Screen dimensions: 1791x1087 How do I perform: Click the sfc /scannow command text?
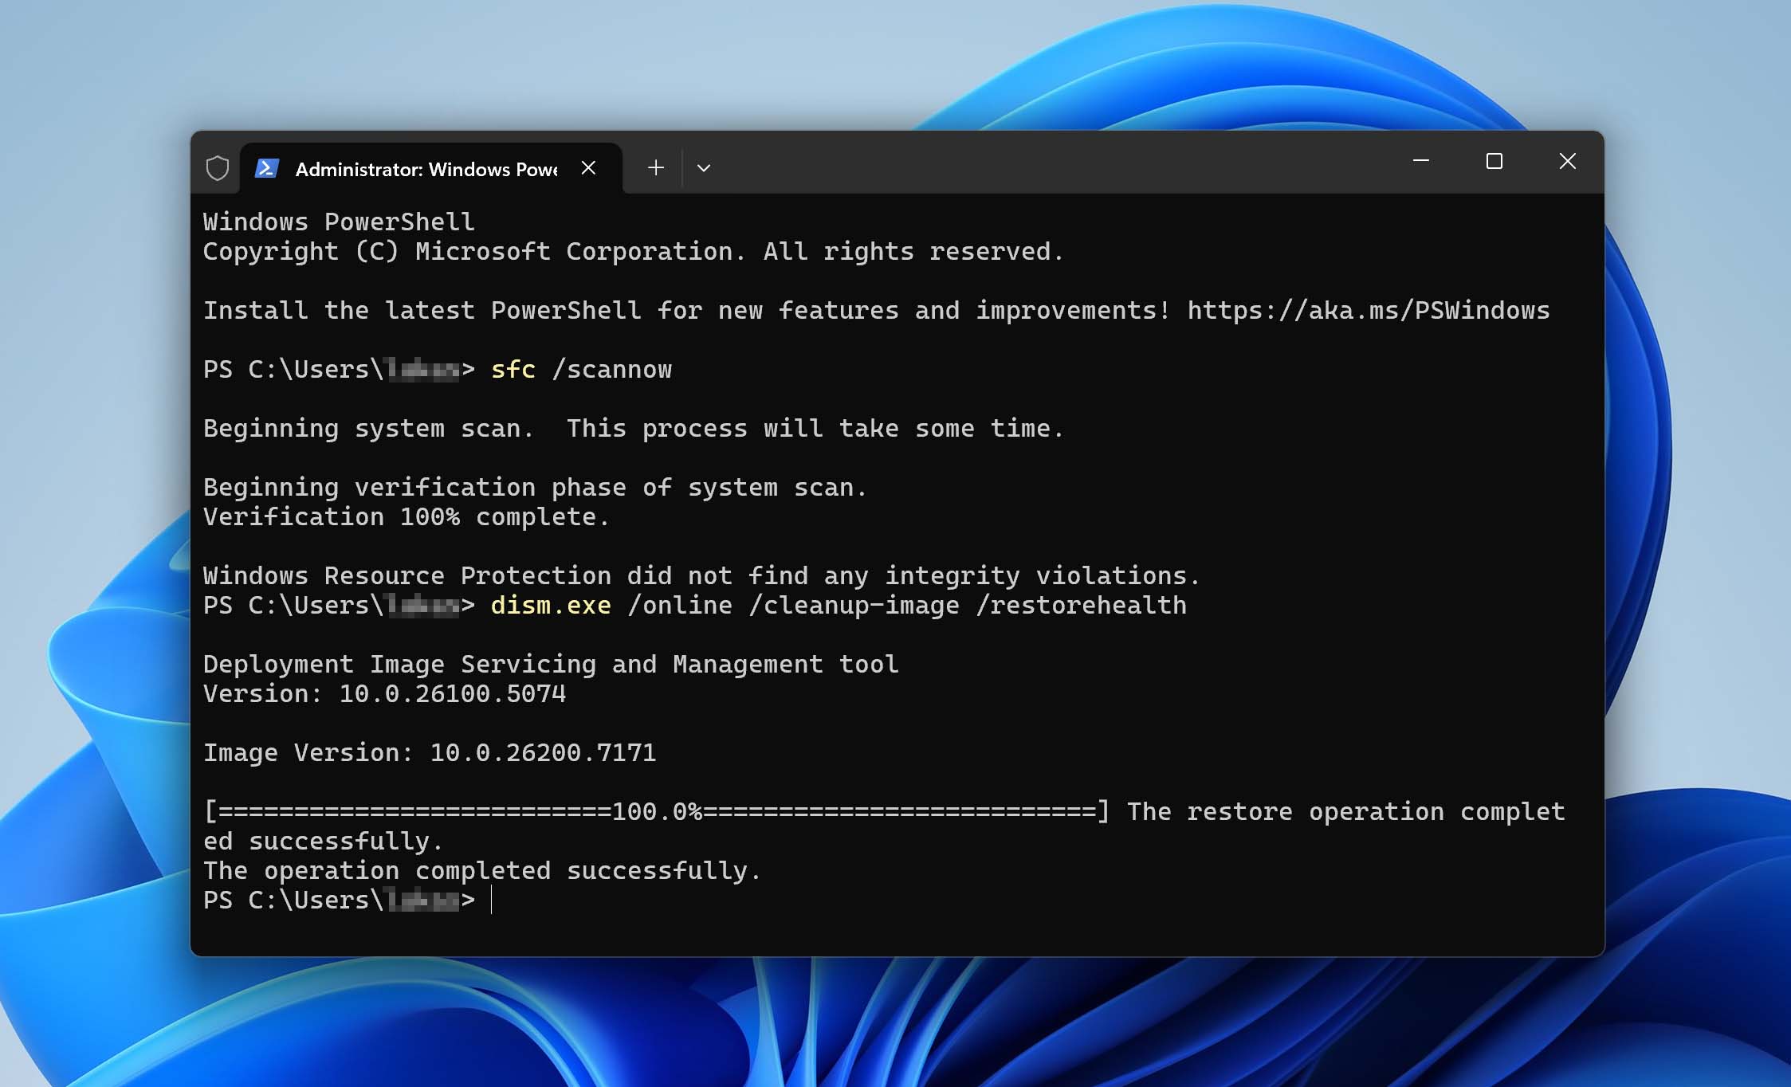(580, 370)
